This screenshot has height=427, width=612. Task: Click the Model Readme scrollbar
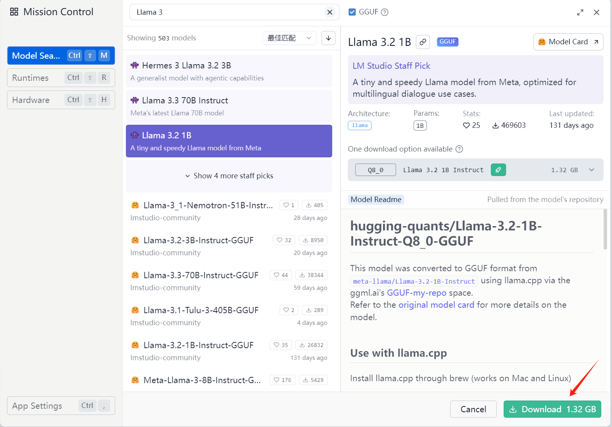tap(605, 229)
